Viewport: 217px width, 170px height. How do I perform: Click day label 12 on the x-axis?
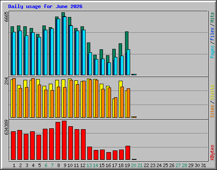tap(83, 165)
